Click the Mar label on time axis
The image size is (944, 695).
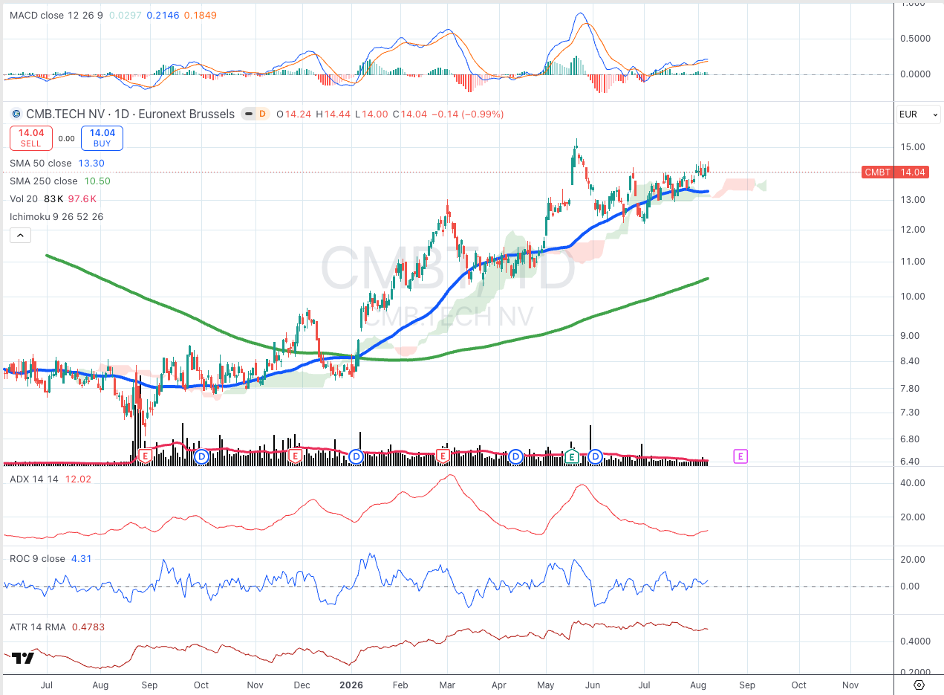point(447,685)
